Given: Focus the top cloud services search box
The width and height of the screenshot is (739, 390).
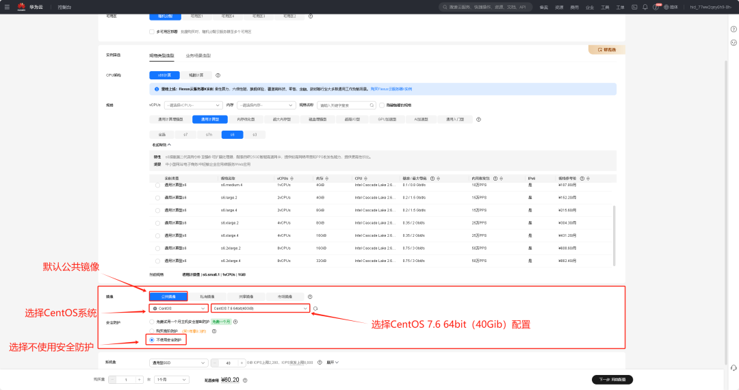Looking at the screenshot, I should [485, 7].
